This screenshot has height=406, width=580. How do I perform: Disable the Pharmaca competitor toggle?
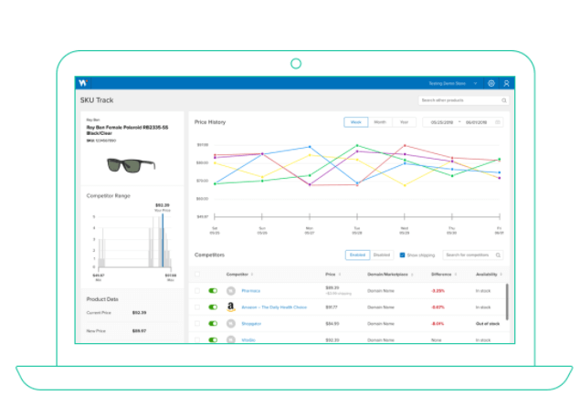pyautogui.click(x=213, y=291)
